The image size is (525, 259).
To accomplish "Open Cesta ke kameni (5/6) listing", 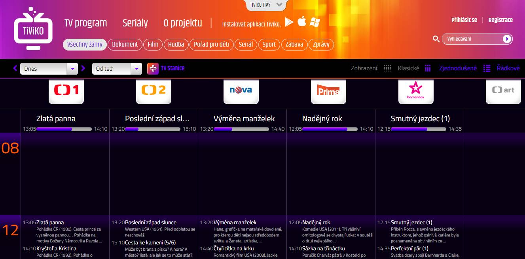I will [x=150, y=242].
